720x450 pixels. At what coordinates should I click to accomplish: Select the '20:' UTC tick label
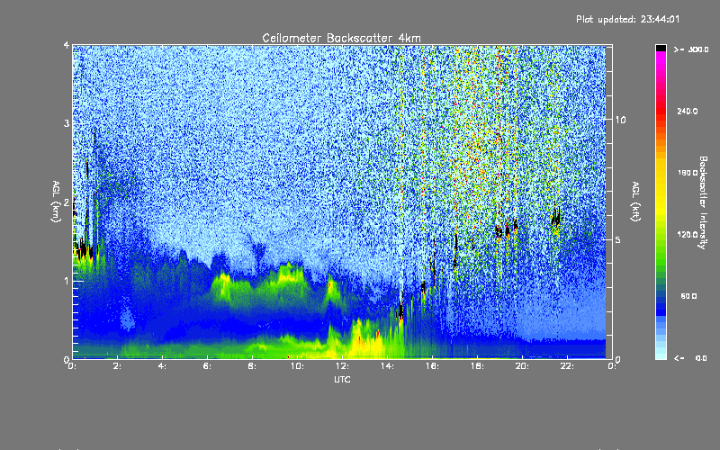click(522, 366)
